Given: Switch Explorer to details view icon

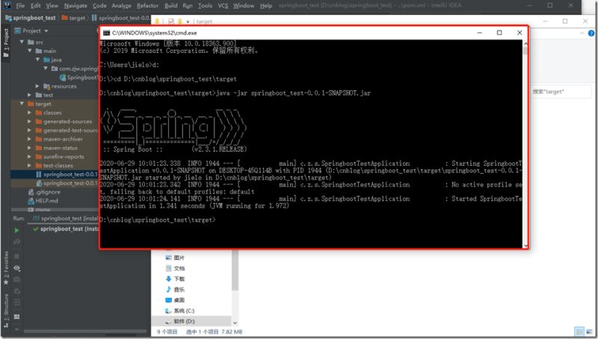Looking at the screenshot, I should [579, 332].
